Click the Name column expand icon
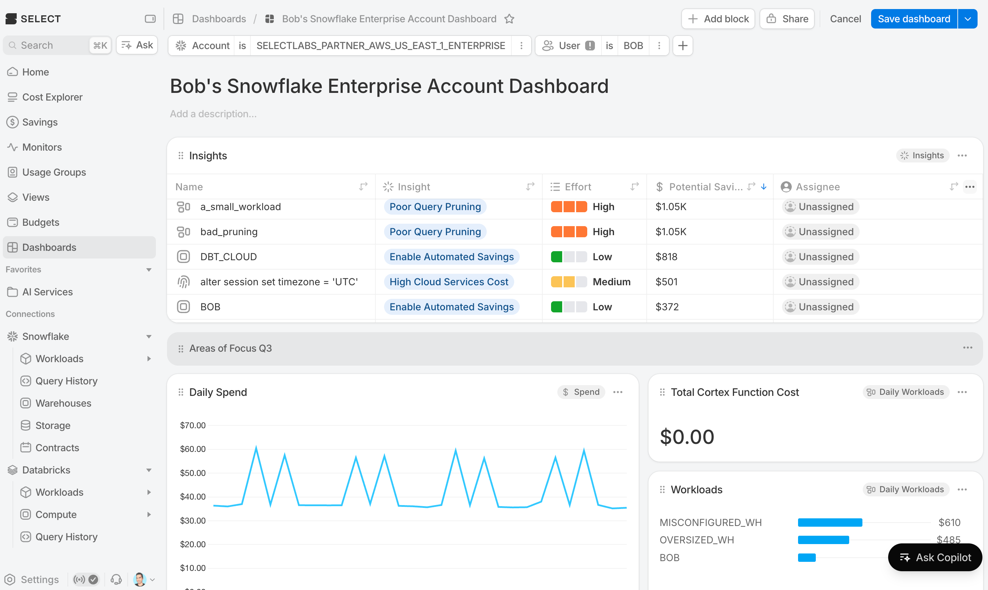The image size is (988, 590). (364, 186)
